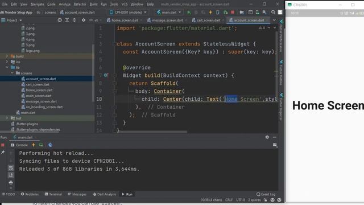Pin the Run tab

coord(3,153)
